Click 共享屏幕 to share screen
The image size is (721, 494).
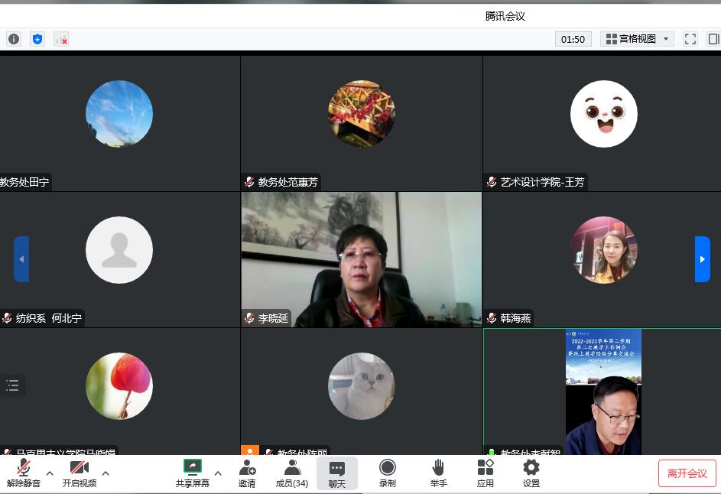193,473
